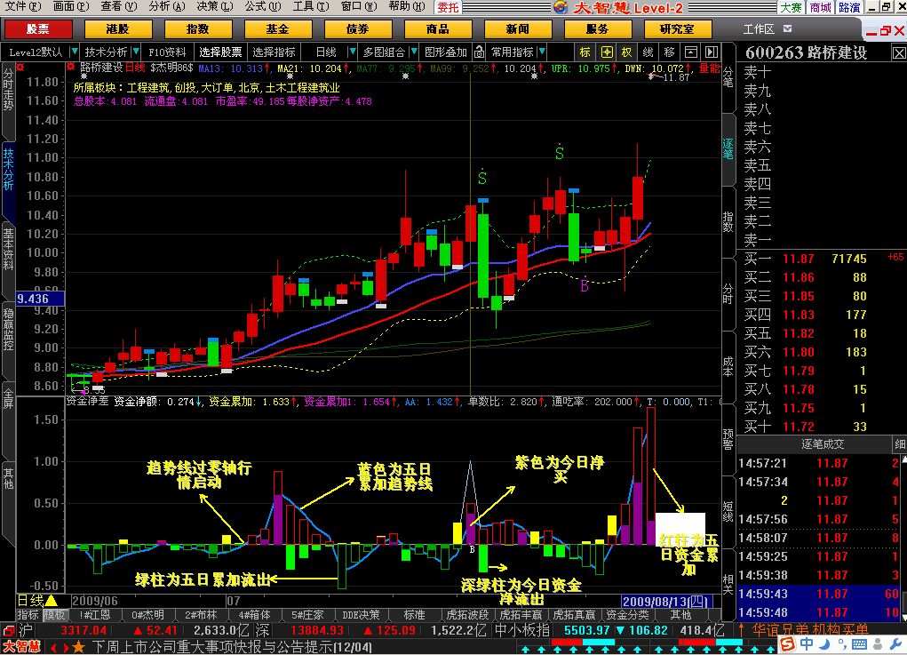This screenshot has width=907, height=655.
Task: Click the 大智慧 logo at bottom-left
Action: click(22, 647)
